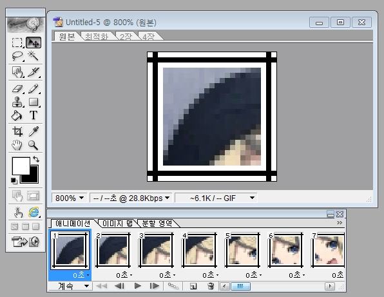Click the black background color swatch
The width and height of the screenshot is (384, 297).
34,178
